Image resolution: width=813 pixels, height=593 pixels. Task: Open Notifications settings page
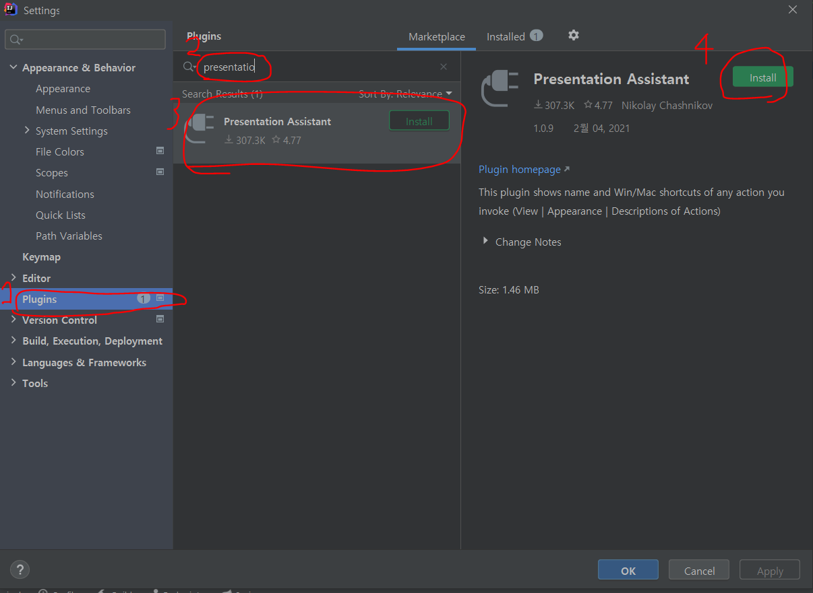pos(65,194)
